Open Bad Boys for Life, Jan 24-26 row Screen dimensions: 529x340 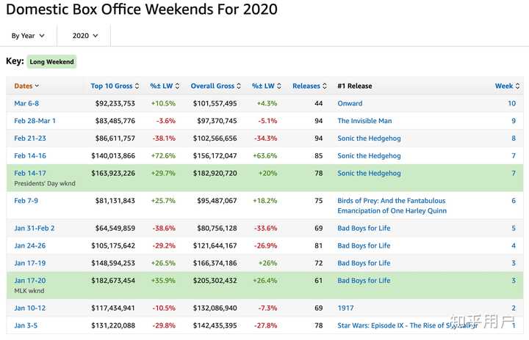click(x=364, y=245)
